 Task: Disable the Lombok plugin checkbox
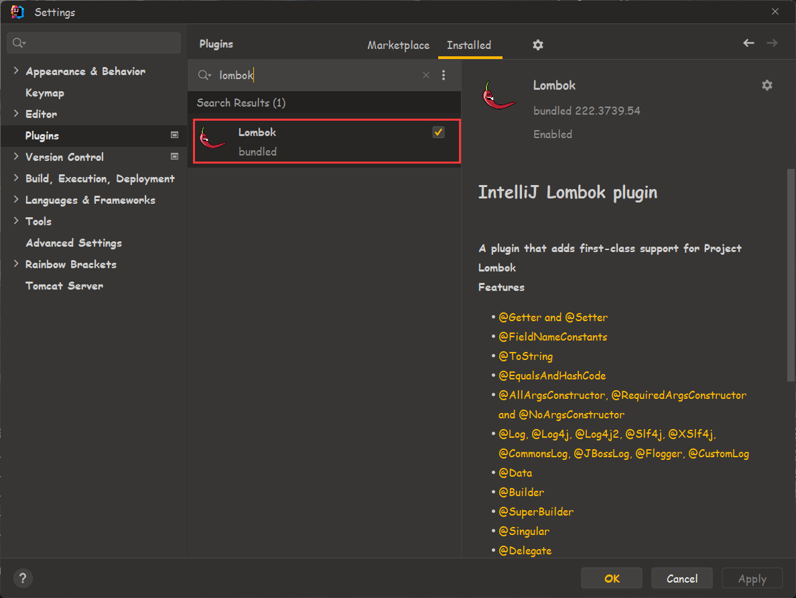pos(438,132)
